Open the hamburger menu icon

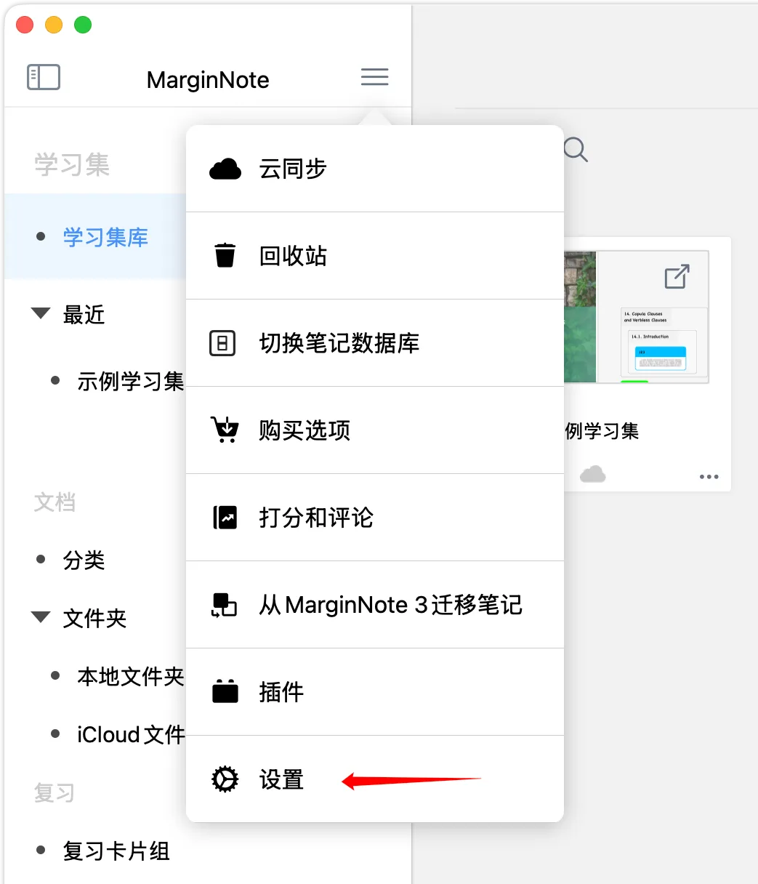click(375, 77)
